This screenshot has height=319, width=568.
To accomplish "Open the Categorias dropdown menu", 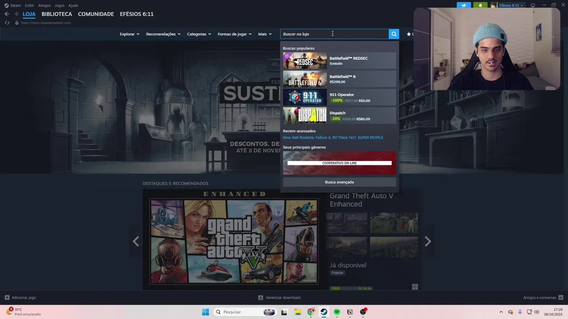I will [199, 34].
